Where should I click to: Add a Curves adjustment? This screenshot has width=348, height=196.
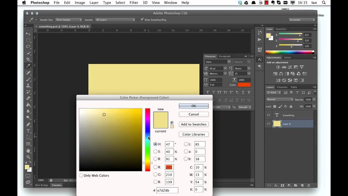(290, 67)
